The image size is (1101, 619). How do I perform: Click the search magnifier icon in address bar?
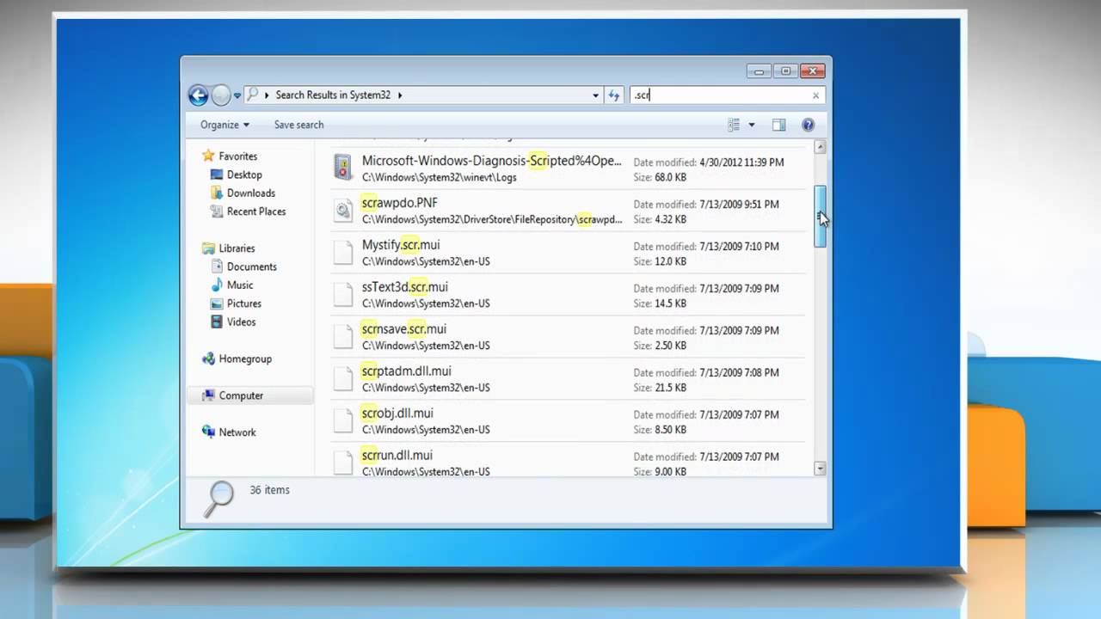click(253, 95)
